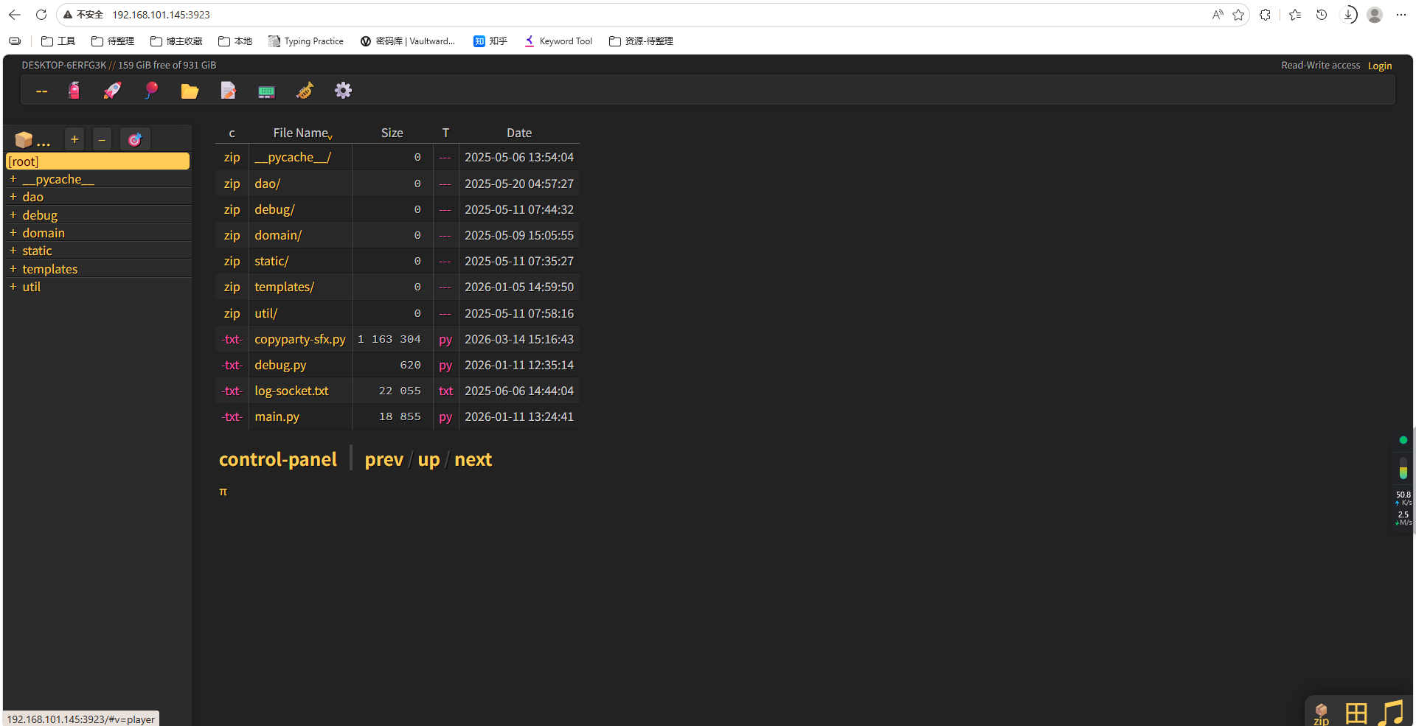Open the rocket up2k uploader
This screenshot has height=726, width=1416.
click(x=112, y=90)
